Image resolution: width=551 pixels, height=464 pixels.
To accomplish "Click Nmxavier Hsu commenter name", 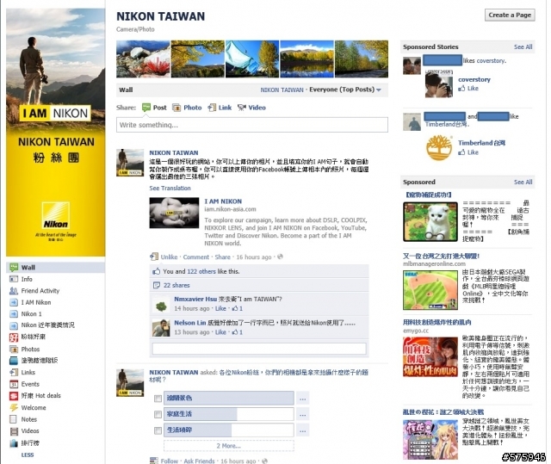I will (x=195, y=299).
